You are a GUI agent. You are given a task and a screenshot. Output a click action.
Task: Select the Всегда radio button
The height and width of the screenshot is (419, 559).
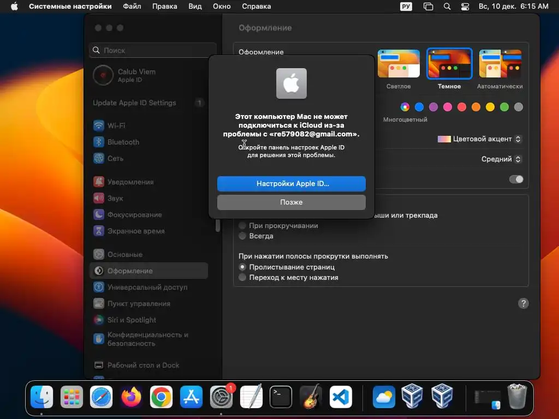pyautogui.click(x=242, y=236)
